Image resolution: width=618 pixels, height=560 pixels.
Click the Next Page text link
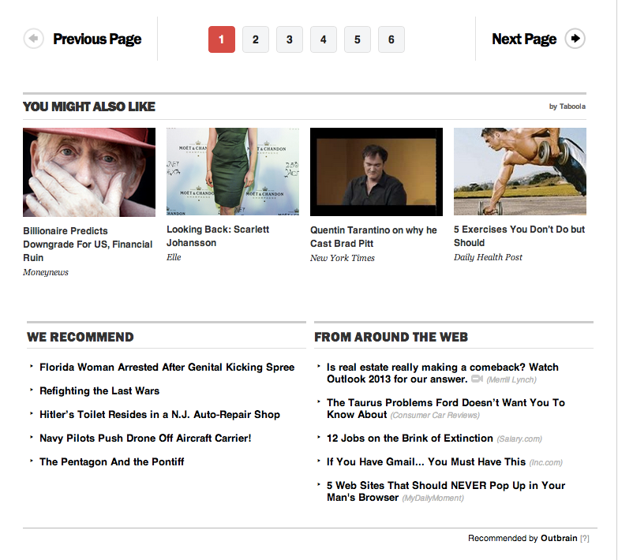[524, 39]
